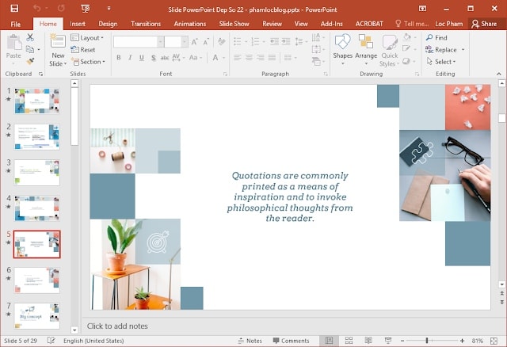
Task: Fit slide to the current window
Action: coord(494,341)
